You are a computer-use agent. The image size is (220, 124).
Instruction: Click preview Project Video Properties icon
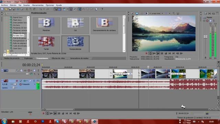[132, 13]
